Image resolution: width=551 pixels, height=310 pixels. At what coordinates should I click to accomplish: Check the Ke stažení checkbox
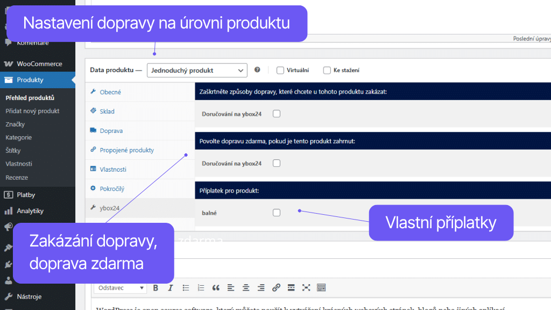pyautogui.click(x=327, y=70)
